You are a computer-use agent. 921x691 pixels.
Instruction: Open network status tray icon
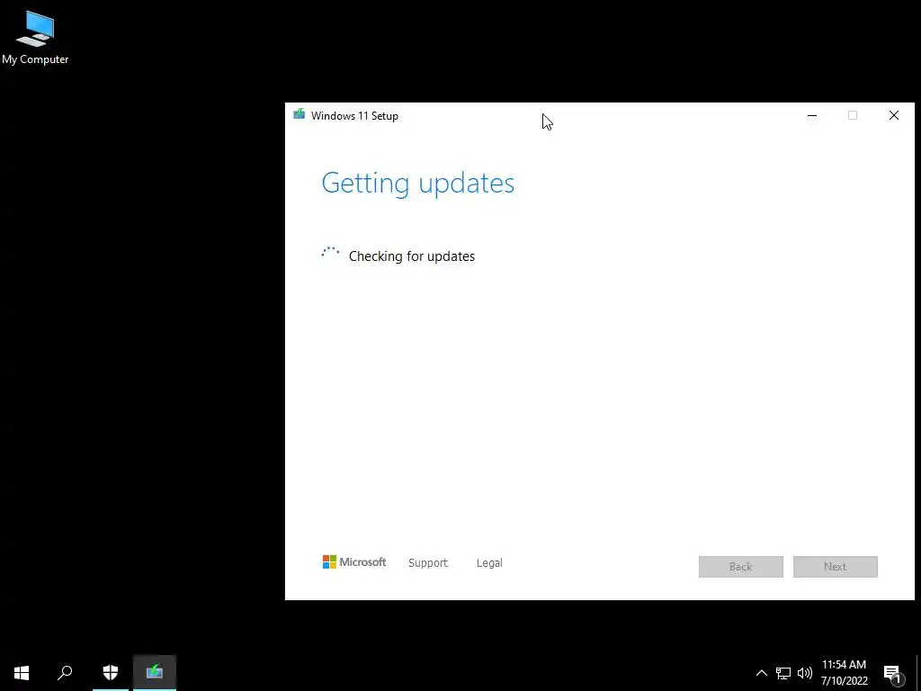(x=783, y=673)
